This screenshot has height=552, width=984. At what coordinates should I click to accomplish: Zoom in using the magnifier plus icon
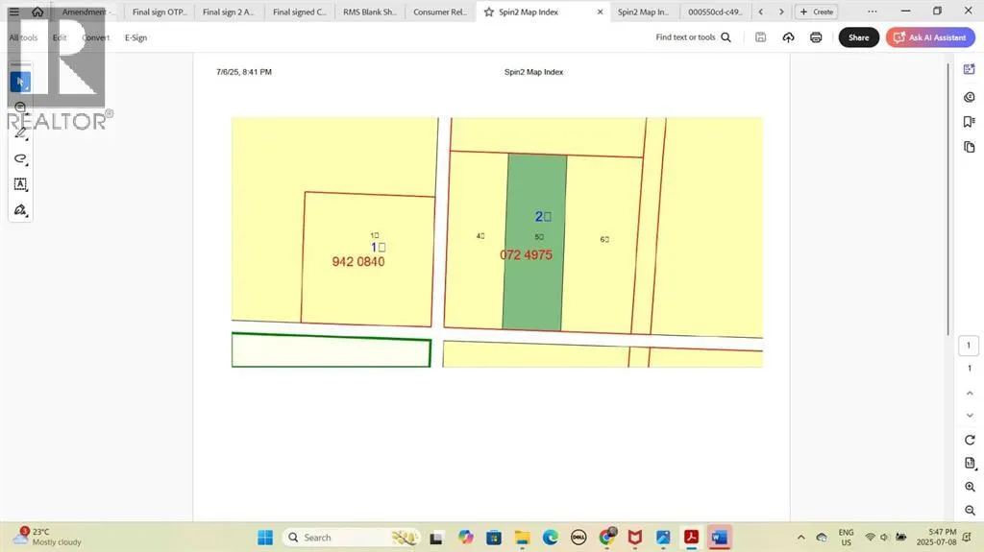point(970,487)
